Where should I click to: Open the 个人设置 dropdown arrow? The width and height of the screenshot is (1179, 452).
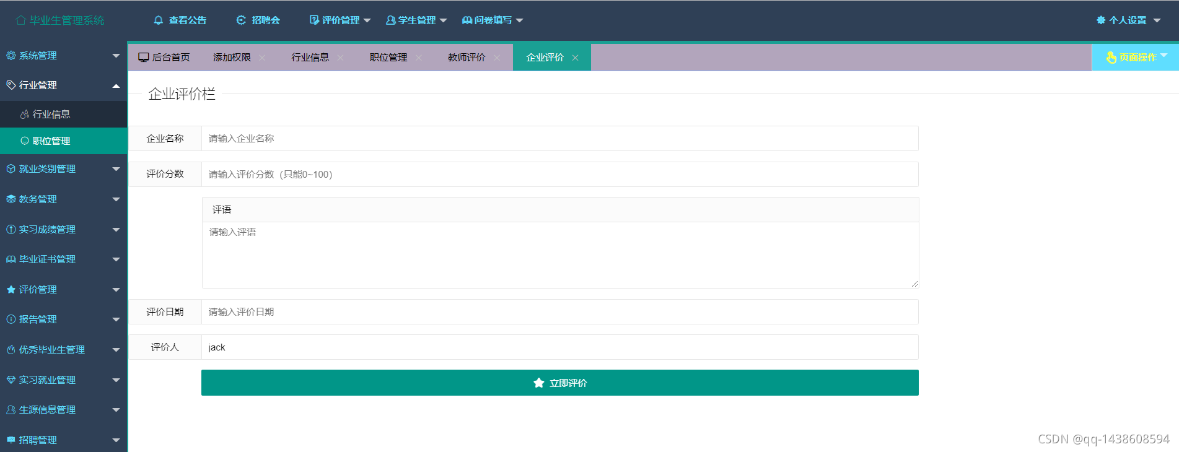pos(1157,20)
